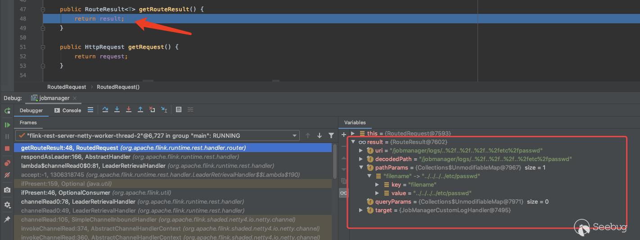This screenshot has width=640, height=240.
Task: Click the Rerun debug session icon
Action: 7,110
